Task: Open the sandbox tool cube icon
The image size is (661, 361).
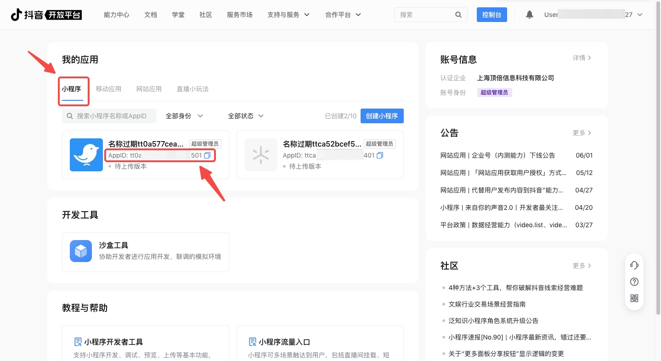Action: [81, 251]
